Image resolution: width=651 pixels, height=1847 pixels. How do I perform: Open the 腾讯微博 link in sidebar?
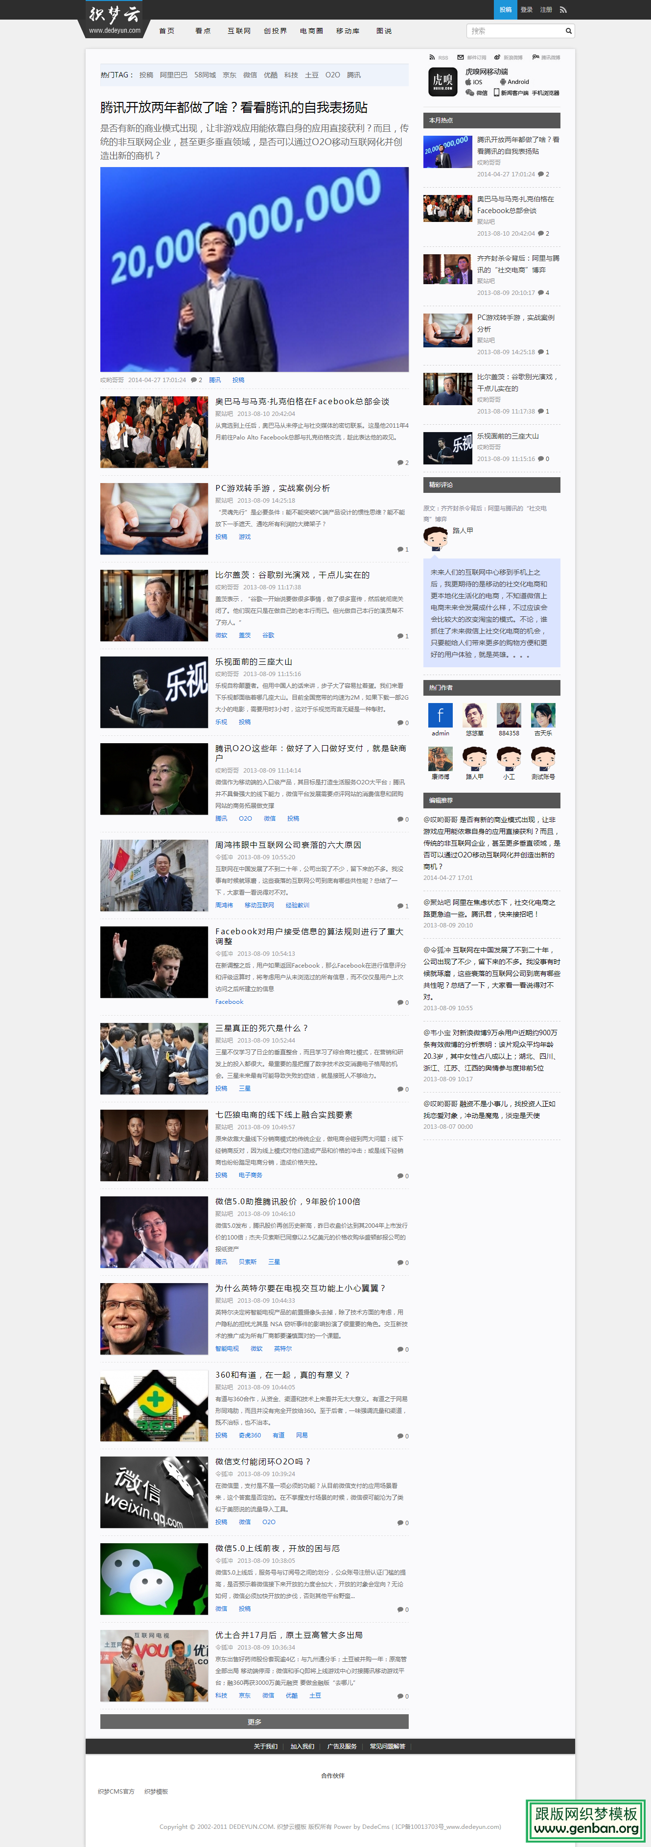tap(547, 57)
